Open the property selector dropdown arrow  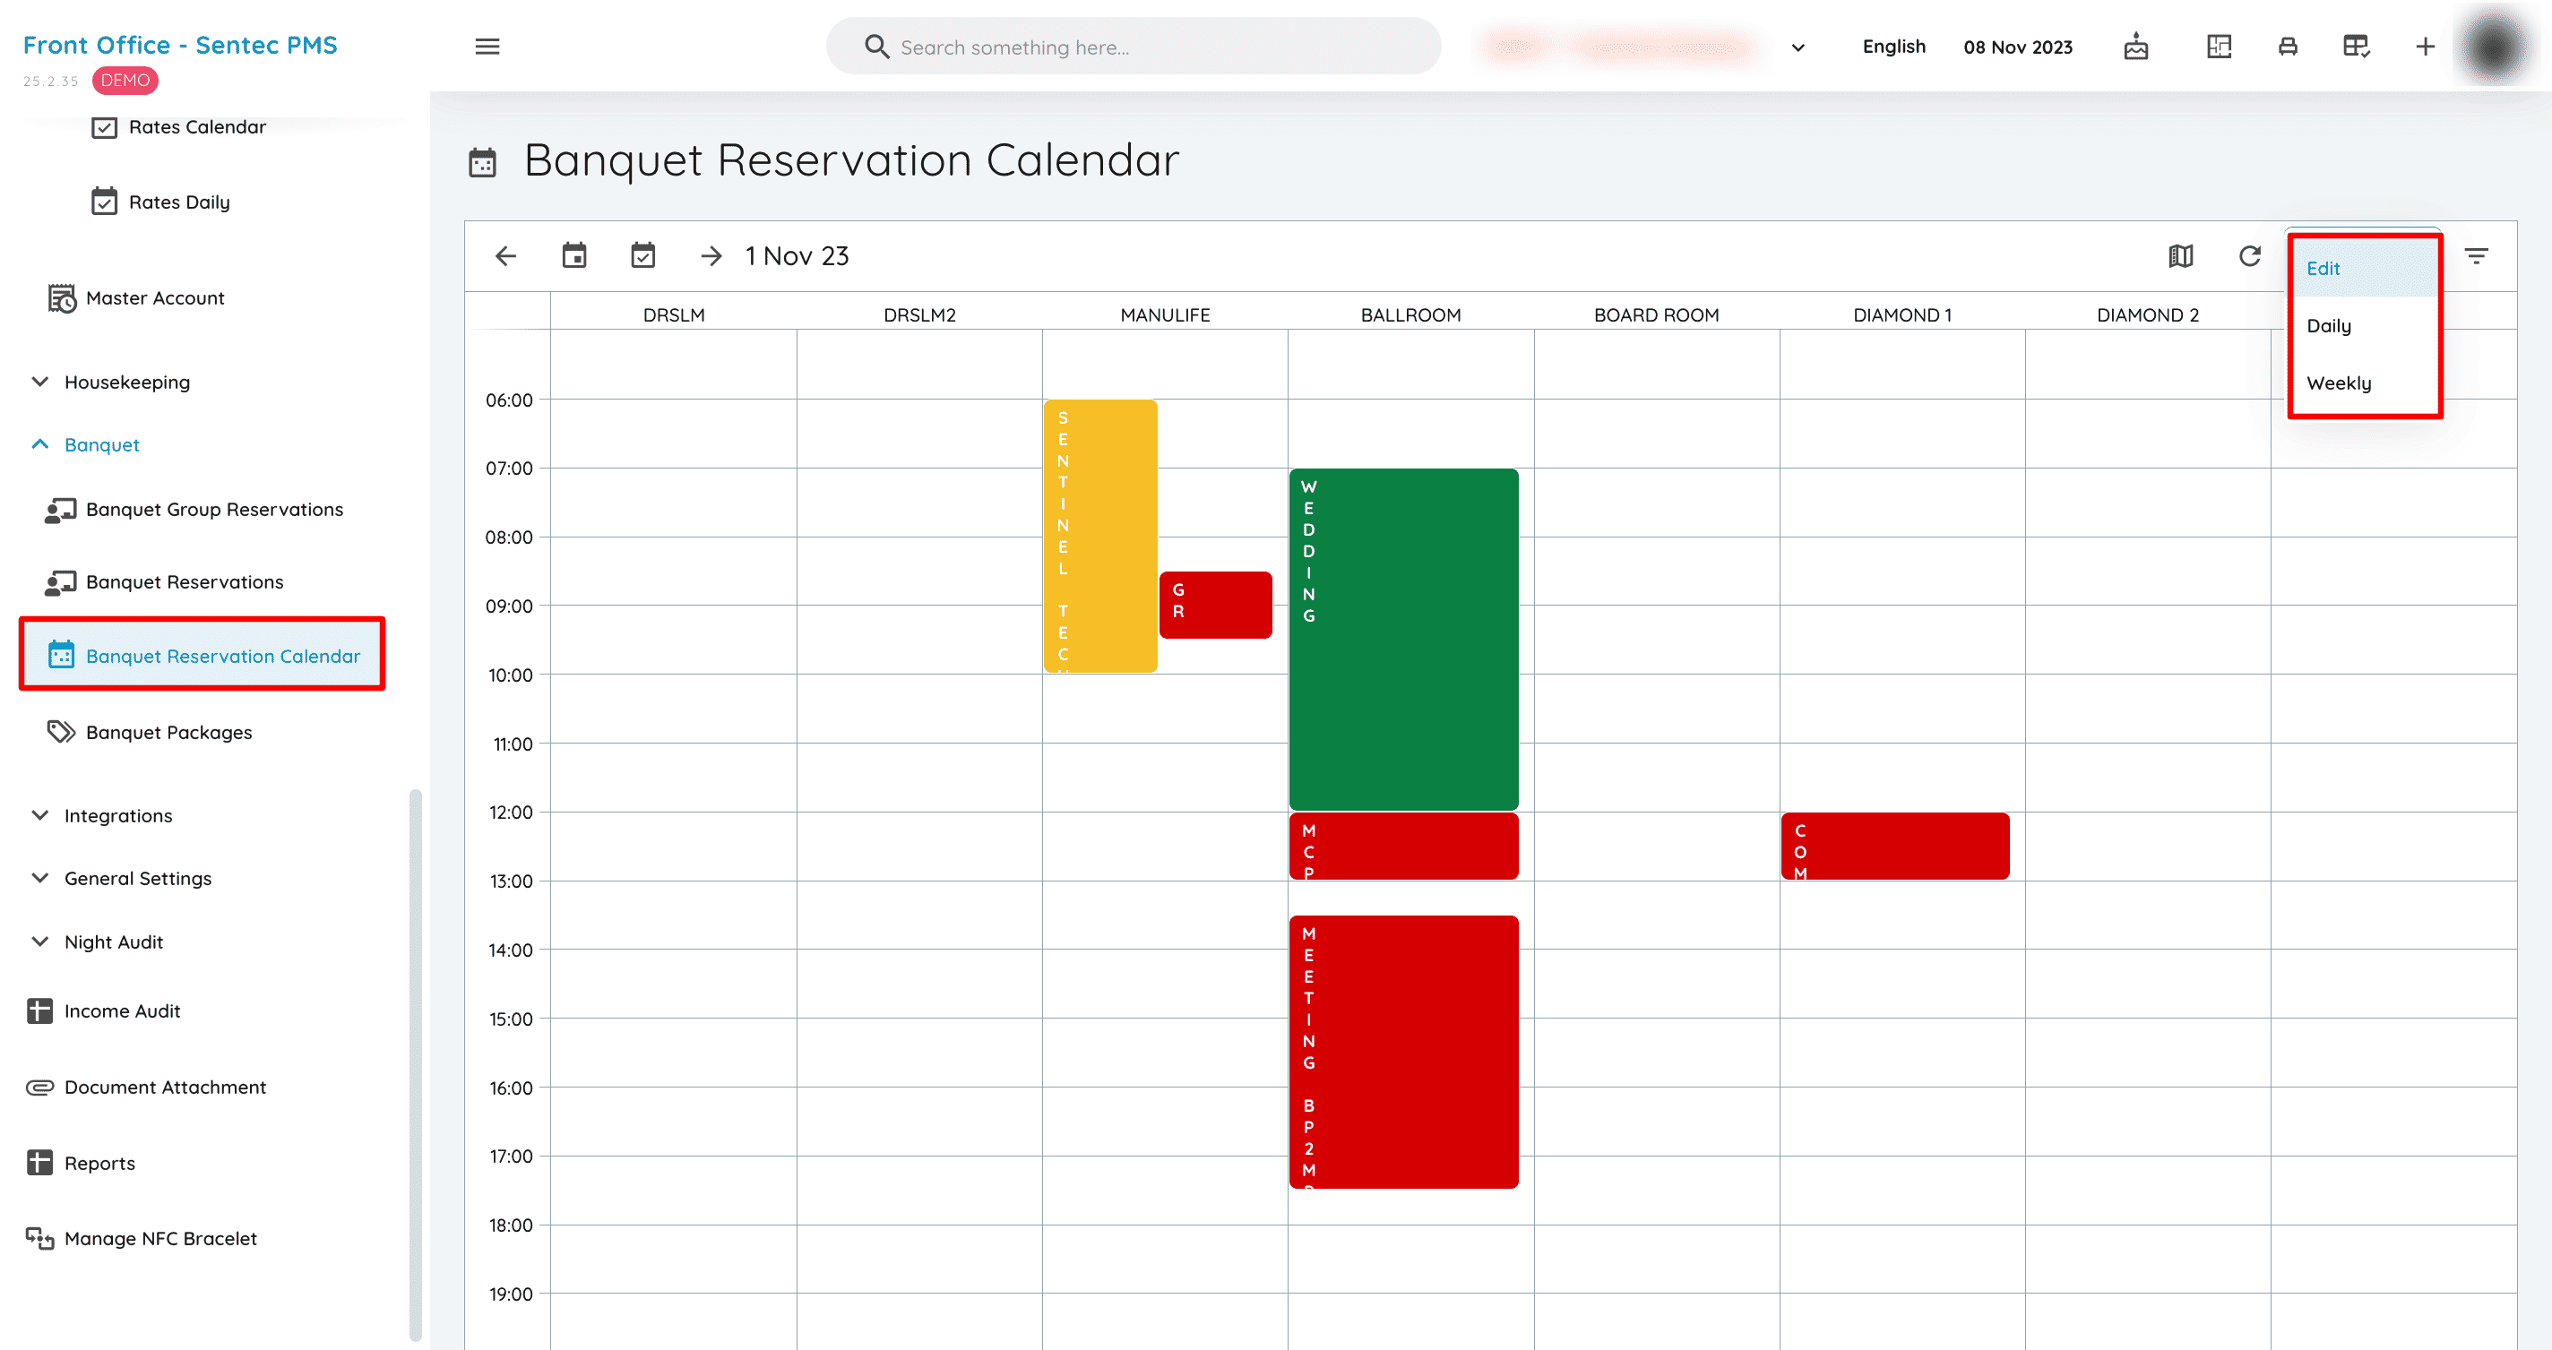[x=1798, y=47]
